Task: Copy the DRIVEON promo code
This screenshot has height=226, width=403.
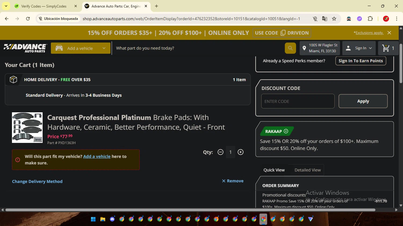Action: click(282, 33)
